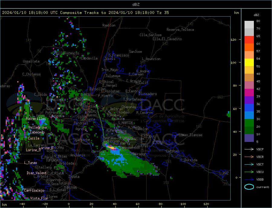Select the magenta 42–39 dBZ color band
The image size is (272, 208).
point(249,93)
